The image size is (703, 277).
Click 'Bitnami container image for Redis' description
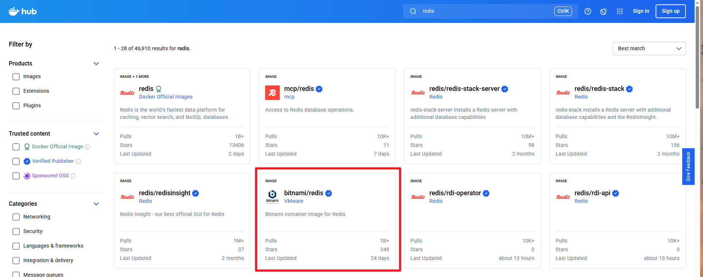(305, 214)
